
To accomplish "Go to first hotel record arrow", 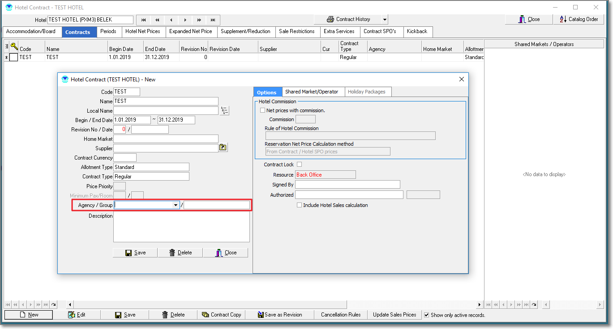I will click(143, 20).
